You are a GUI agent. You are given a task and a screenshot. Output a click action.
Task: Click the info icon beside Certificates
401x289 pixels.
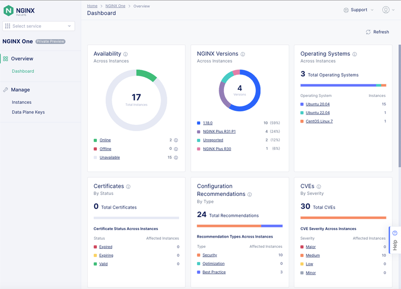coord(128,187)
